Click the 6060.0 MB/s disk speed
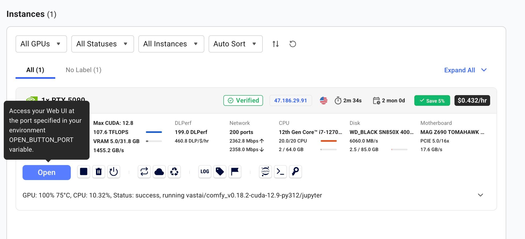This screenshot has width=525, height=239. (x=364, y=141)
